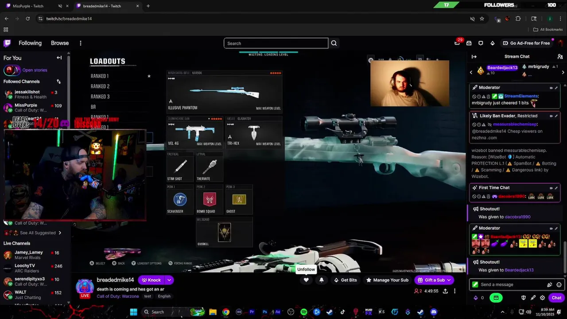Open the apps grid in bookmarks bar

coord(6,30)
